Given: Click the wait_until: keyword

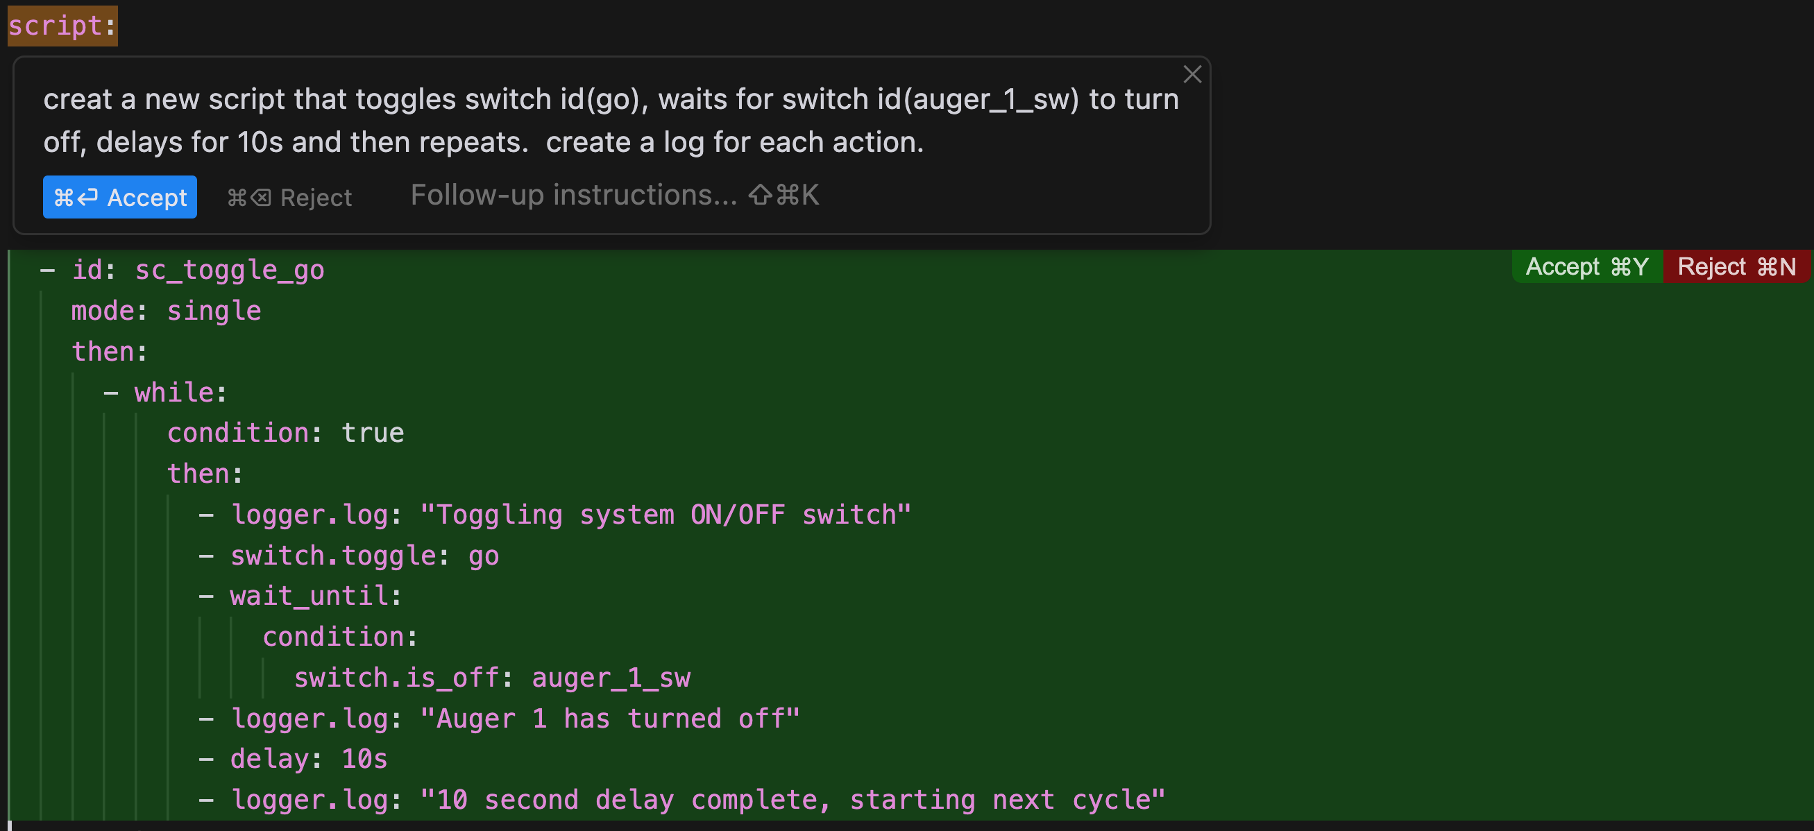Looking at the screenshot, I should [x=315, y=595].
